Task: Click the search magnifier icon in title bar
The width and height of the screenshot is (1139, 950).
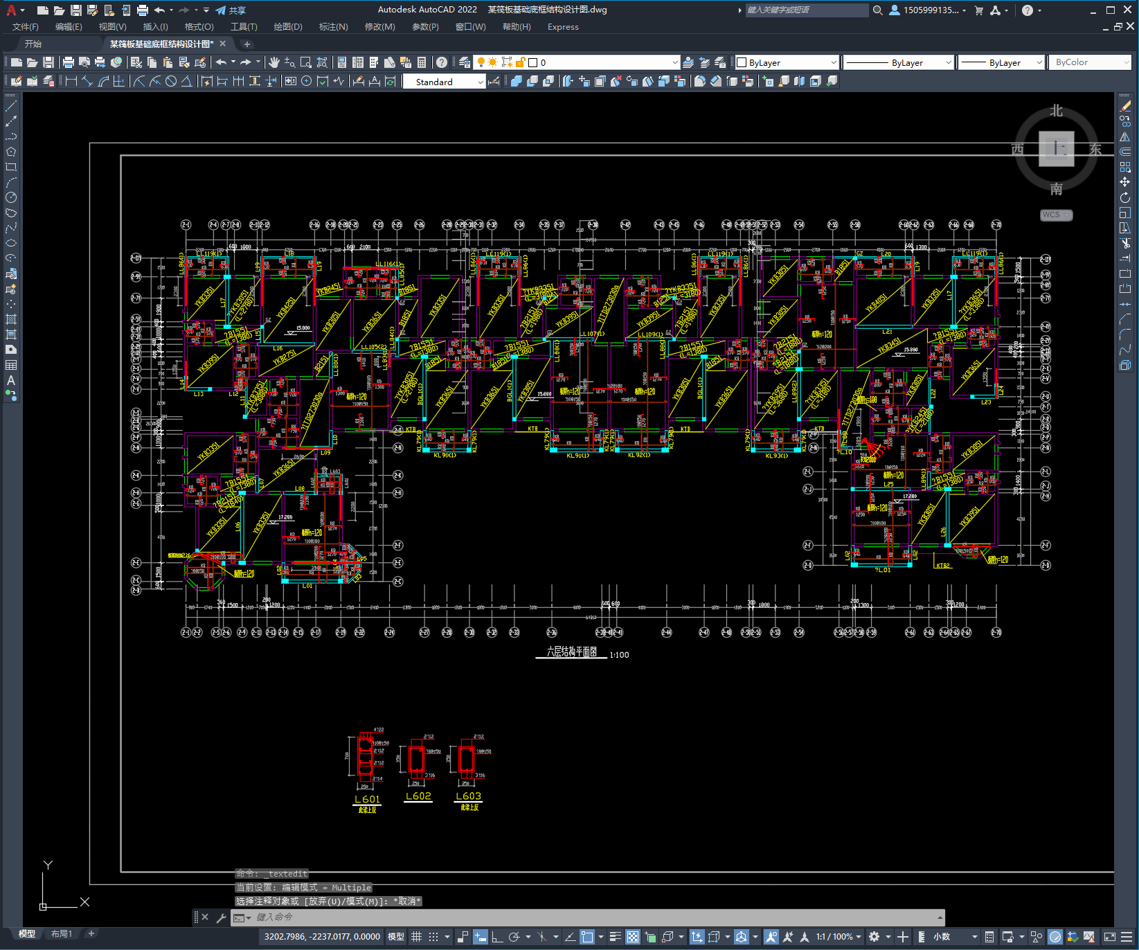Action: coord(877,10)
